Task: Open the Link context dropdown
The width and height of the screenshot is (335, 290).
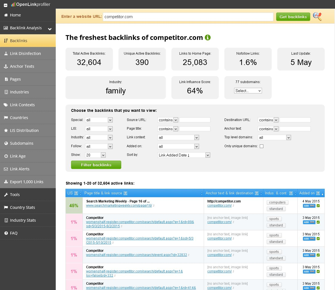Action: (178, 137)
